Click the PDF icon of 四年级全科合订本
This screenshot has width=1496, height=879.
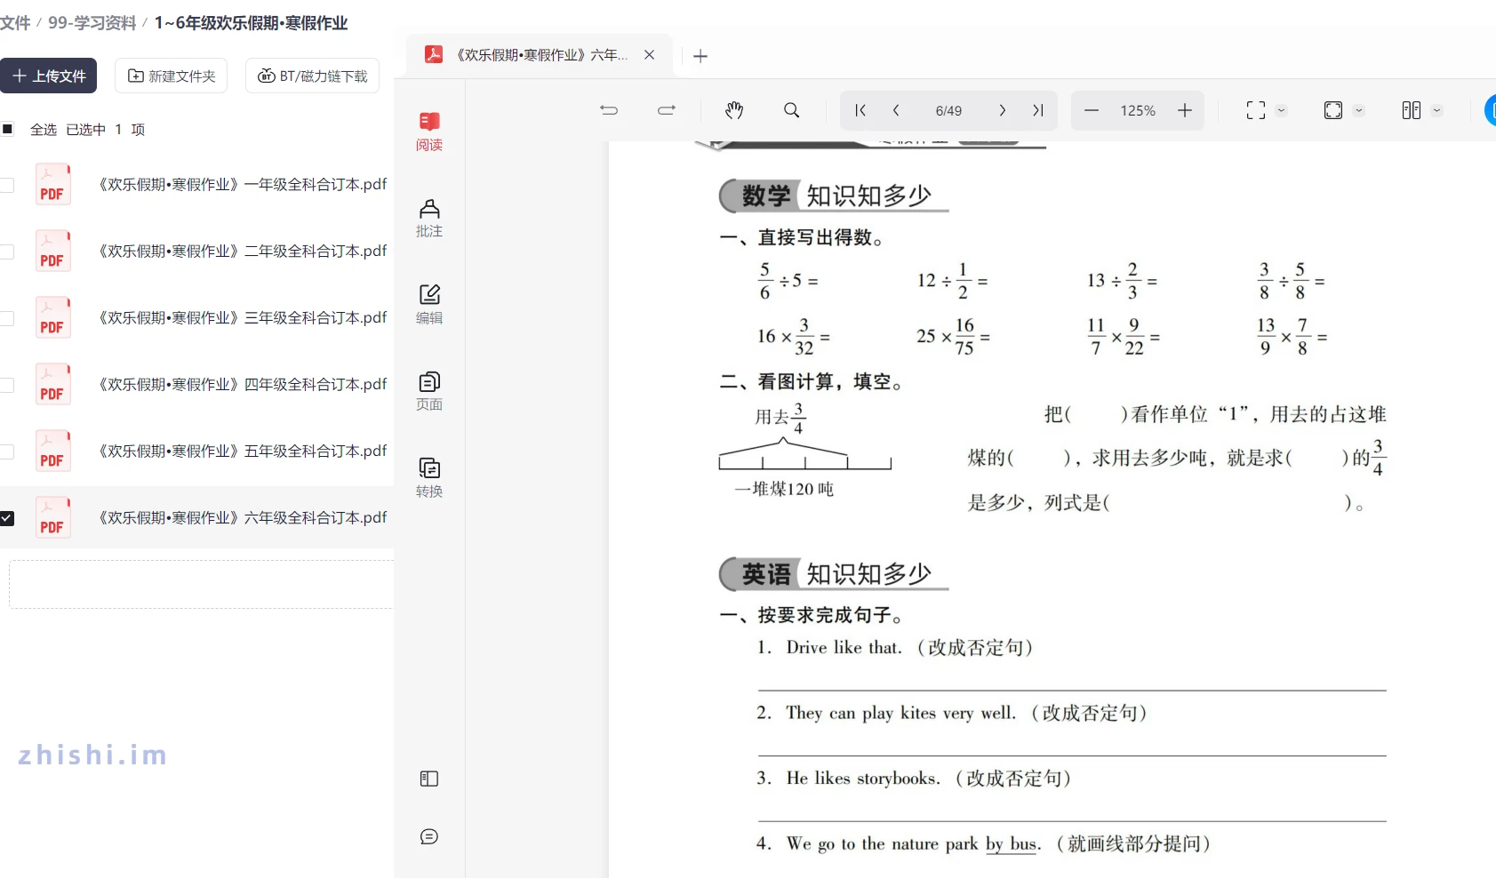(52, 384)
